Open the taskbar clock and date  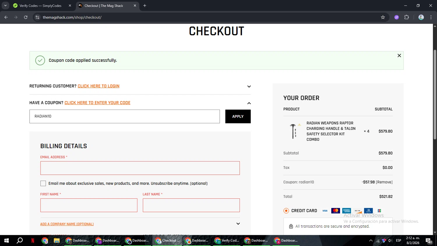[413, 240]
